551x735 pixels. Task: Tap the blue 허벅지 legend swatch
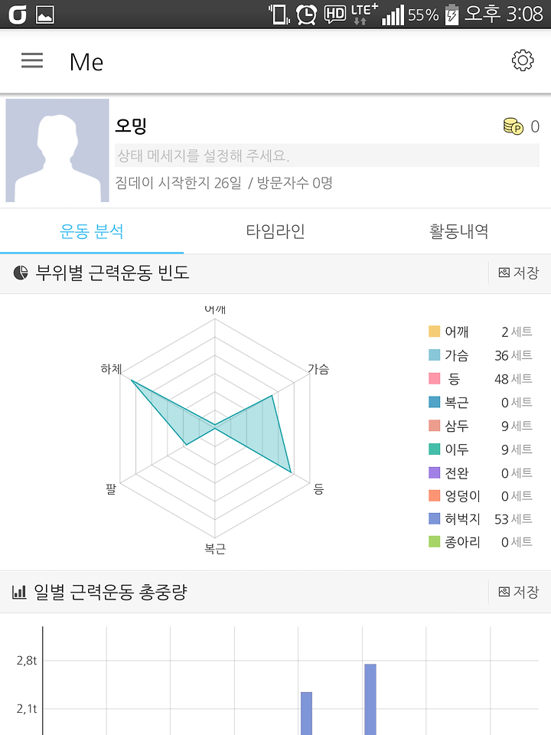435,518
